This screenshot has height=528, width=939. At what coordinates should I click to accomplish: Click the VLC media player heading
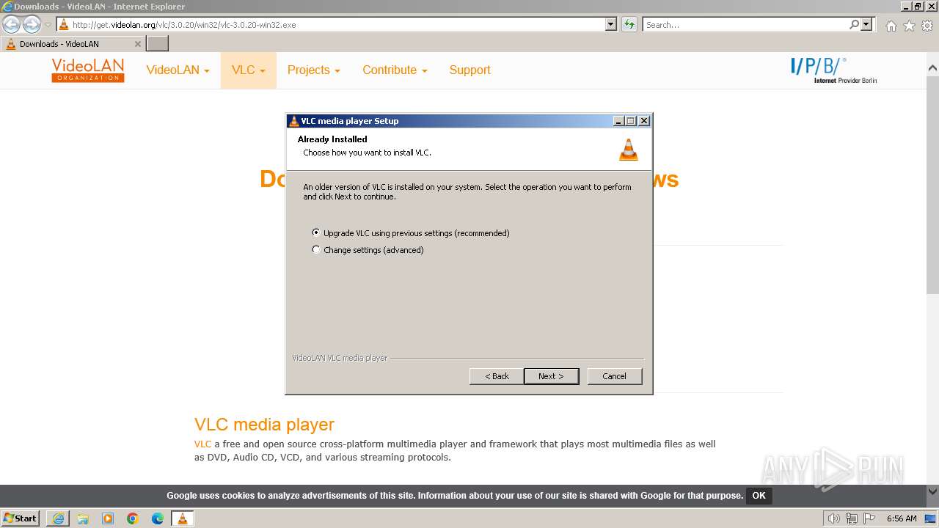[264, 425]
